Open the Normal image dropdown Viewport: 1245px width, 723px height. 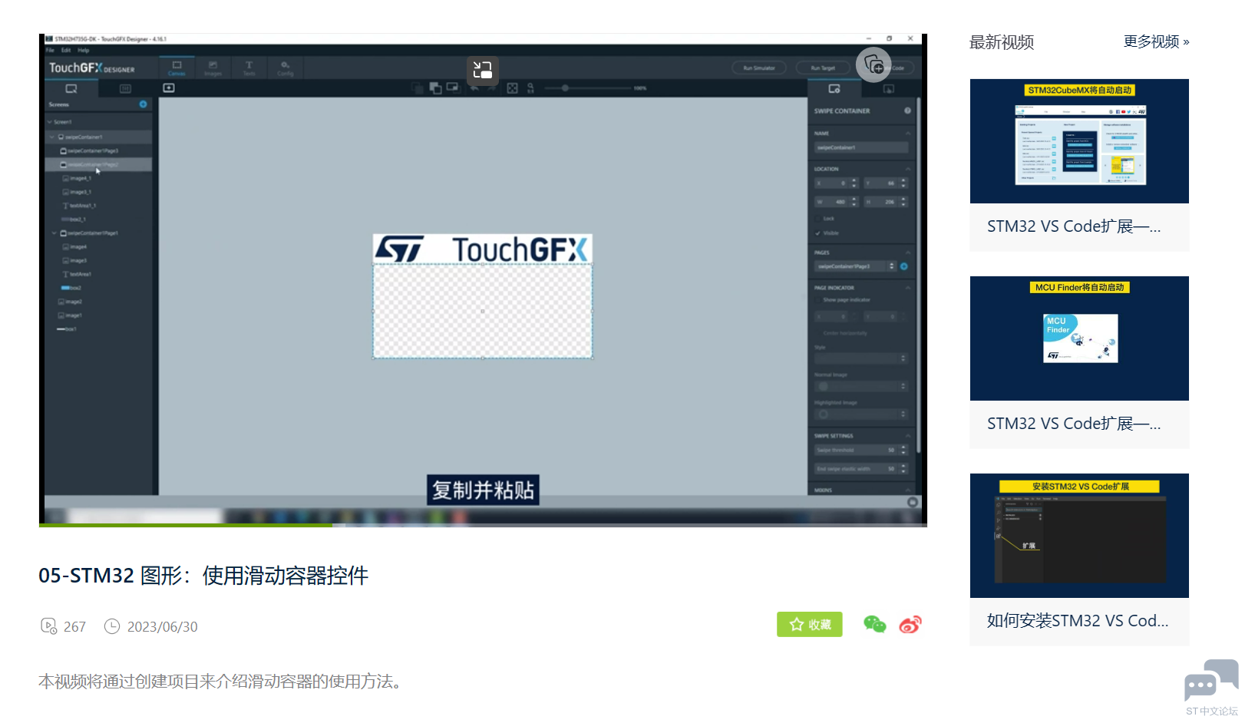click(861, 386)
